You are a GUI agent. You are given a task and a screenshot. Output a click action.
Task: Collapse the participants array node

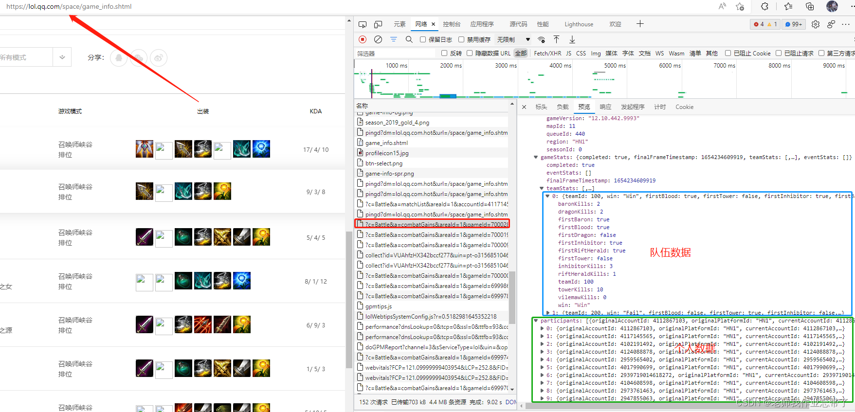[536, 321]
